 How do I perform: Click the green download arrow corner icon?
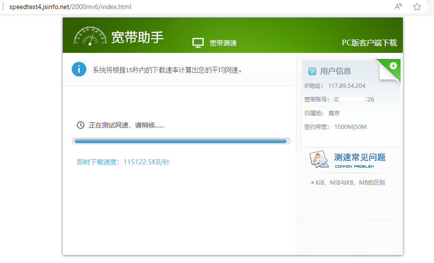(x=393, y=66)
